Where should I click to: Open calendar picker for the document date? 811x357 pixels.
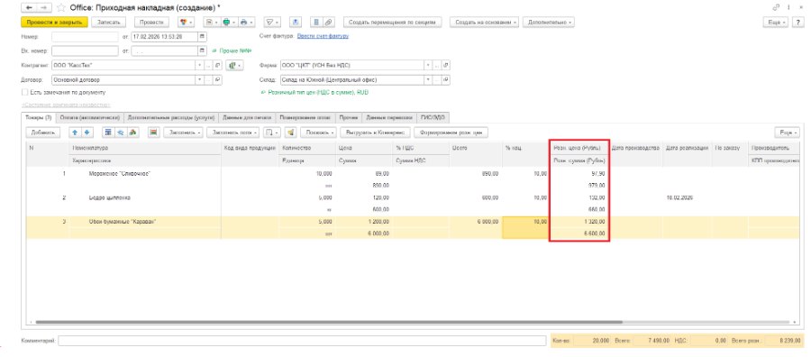[x=202, y=37]
